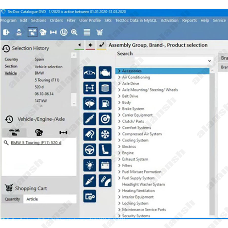
Task: Select the fuel pump group icon
Action: tap(105, 103)
